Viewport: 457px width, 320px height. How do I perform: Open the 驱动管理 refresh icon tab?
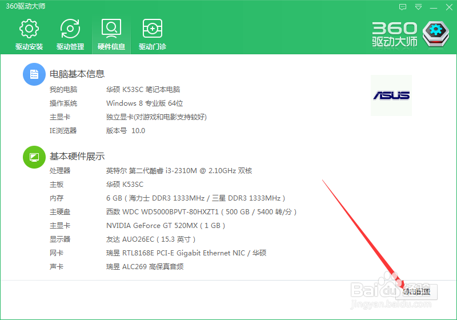click(70, 34)
